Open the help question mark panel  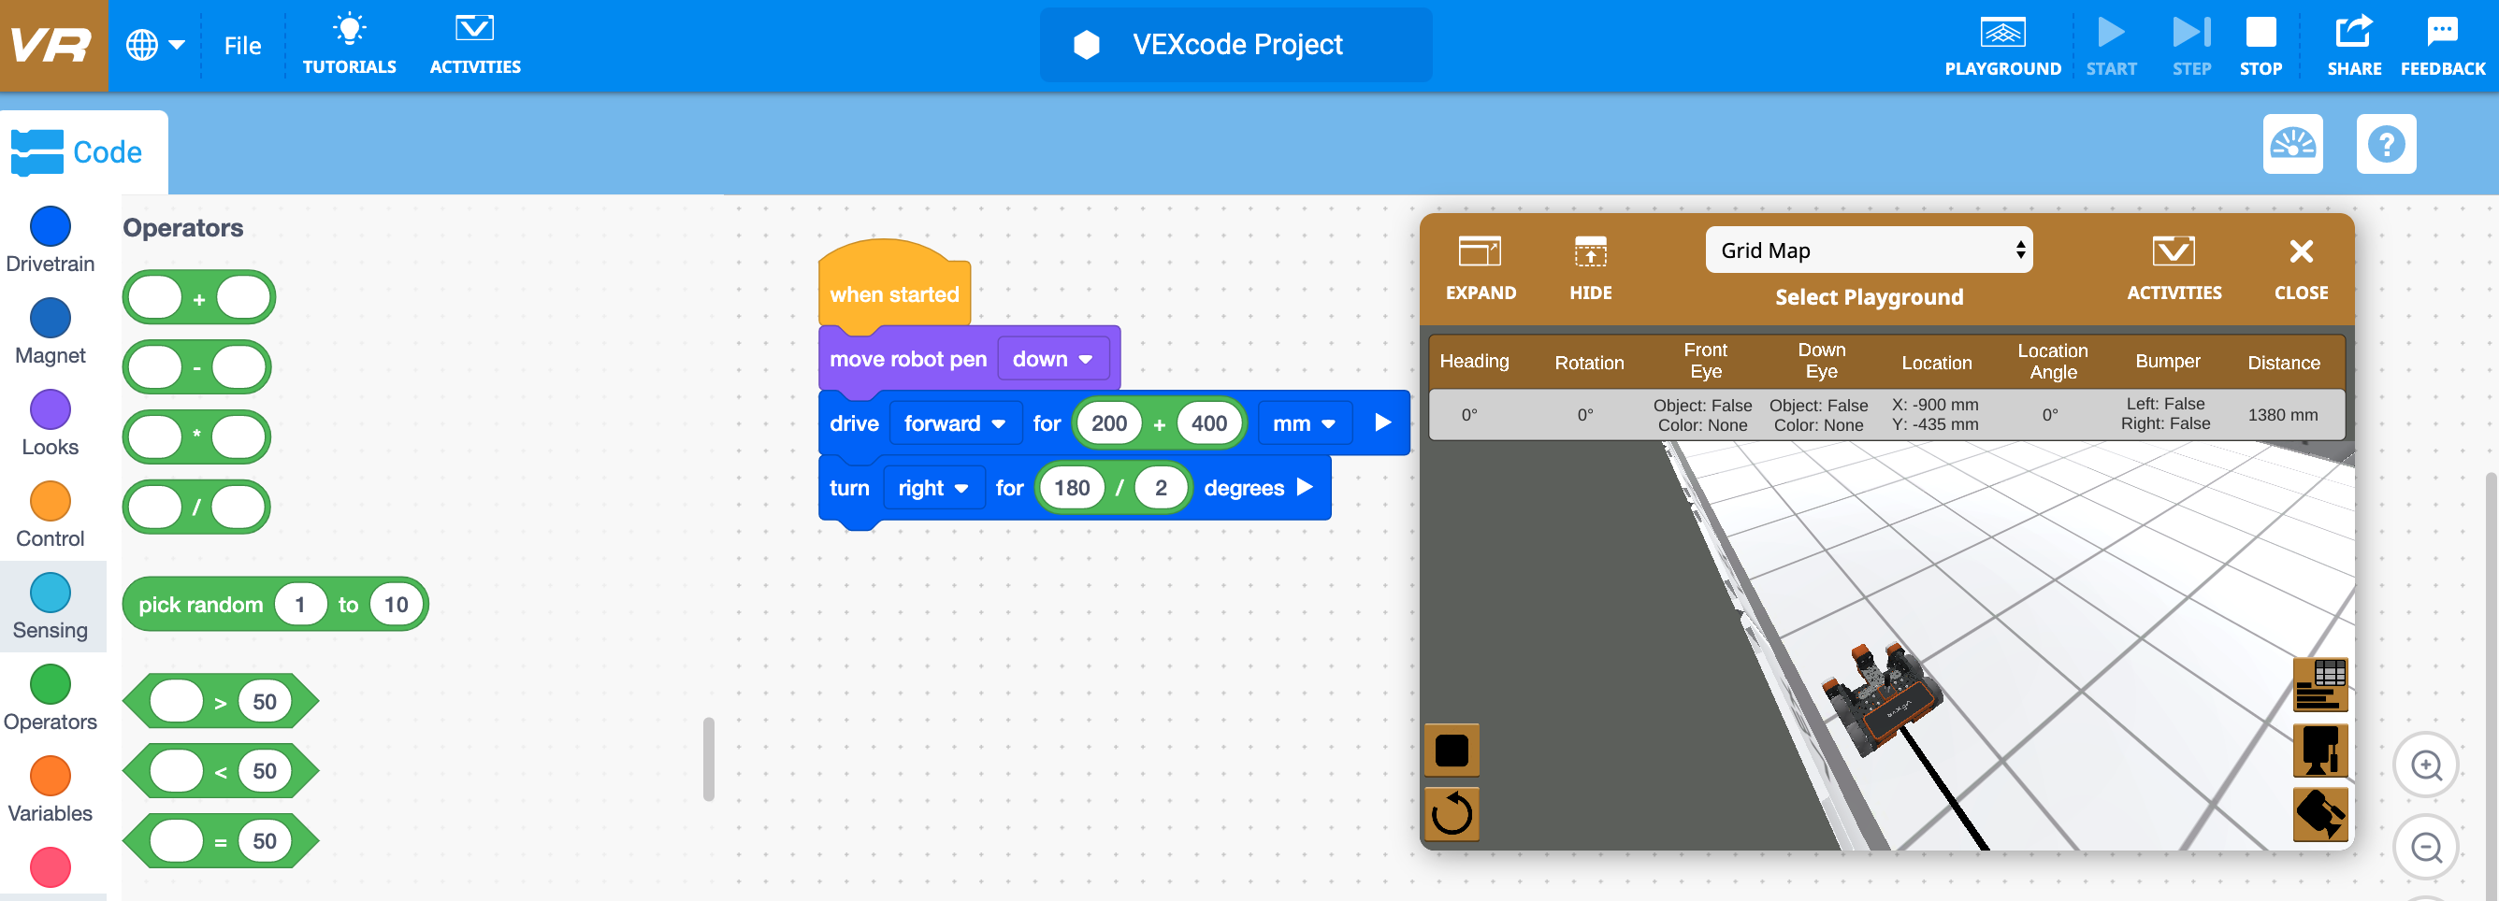tap(2388, 144)
